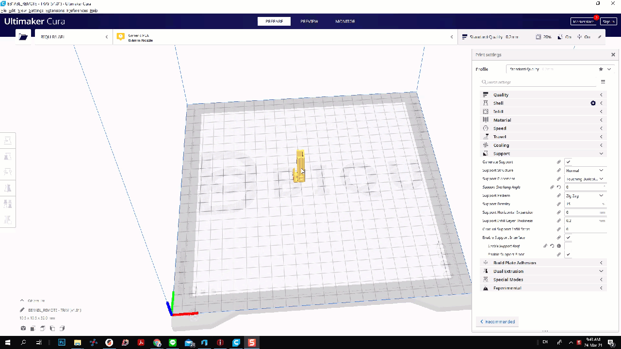Viewport: 621px width, 349px height.
Task: Open the Support Pattern dropdown
Action: click(x=585, y=196)
